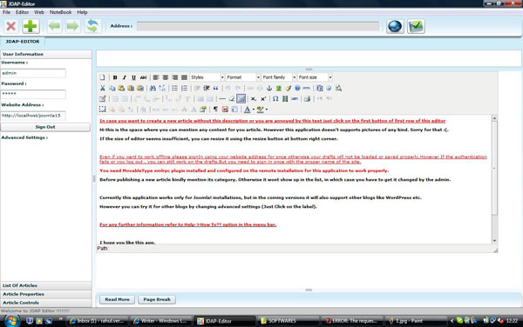Click the Paste clipboard icon
The height and width of the screenshot is (327, 523).
[121, 88]
